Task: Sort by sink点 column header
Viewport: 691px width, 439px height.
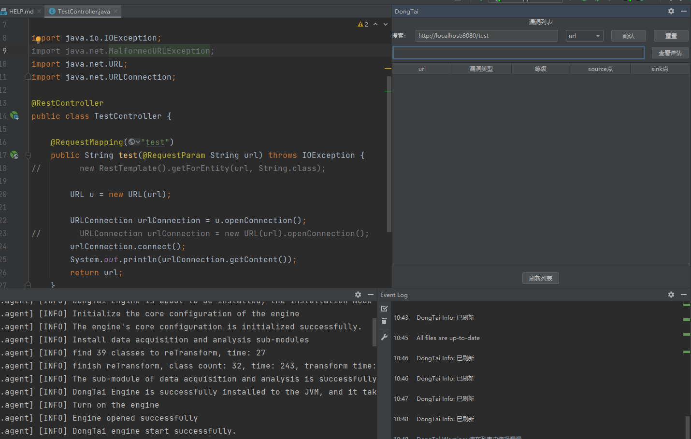Action: point(660,69)
